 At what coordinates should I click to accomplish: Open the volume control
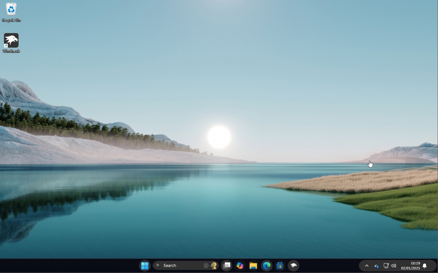pos(394,266)
